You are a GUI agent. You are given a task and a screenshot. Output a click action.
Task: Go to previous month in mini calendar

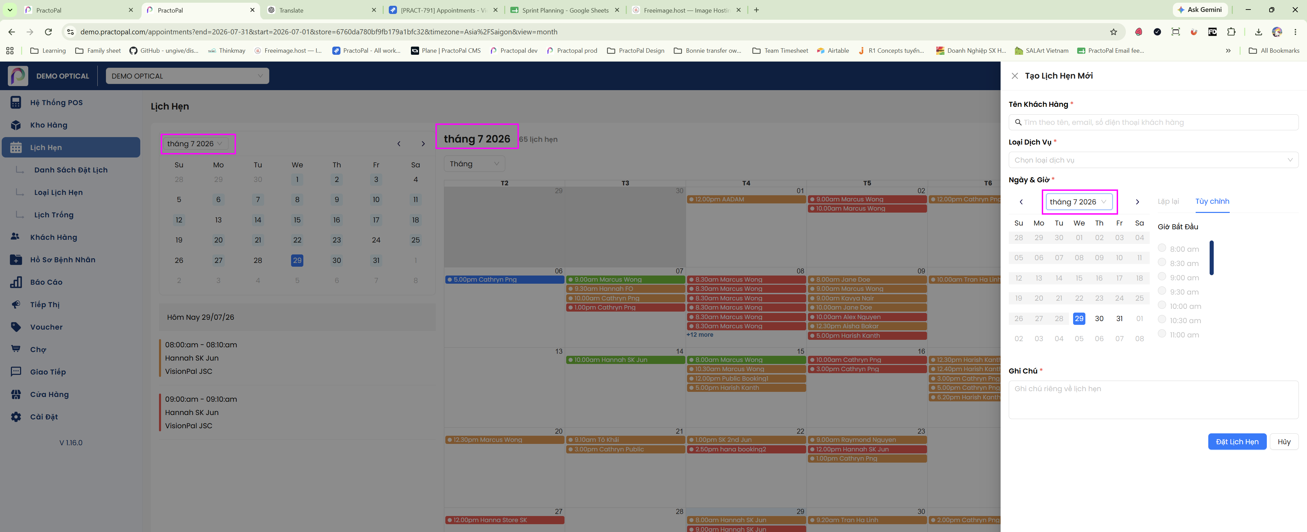pyautogui.click(x=399, y=144)
